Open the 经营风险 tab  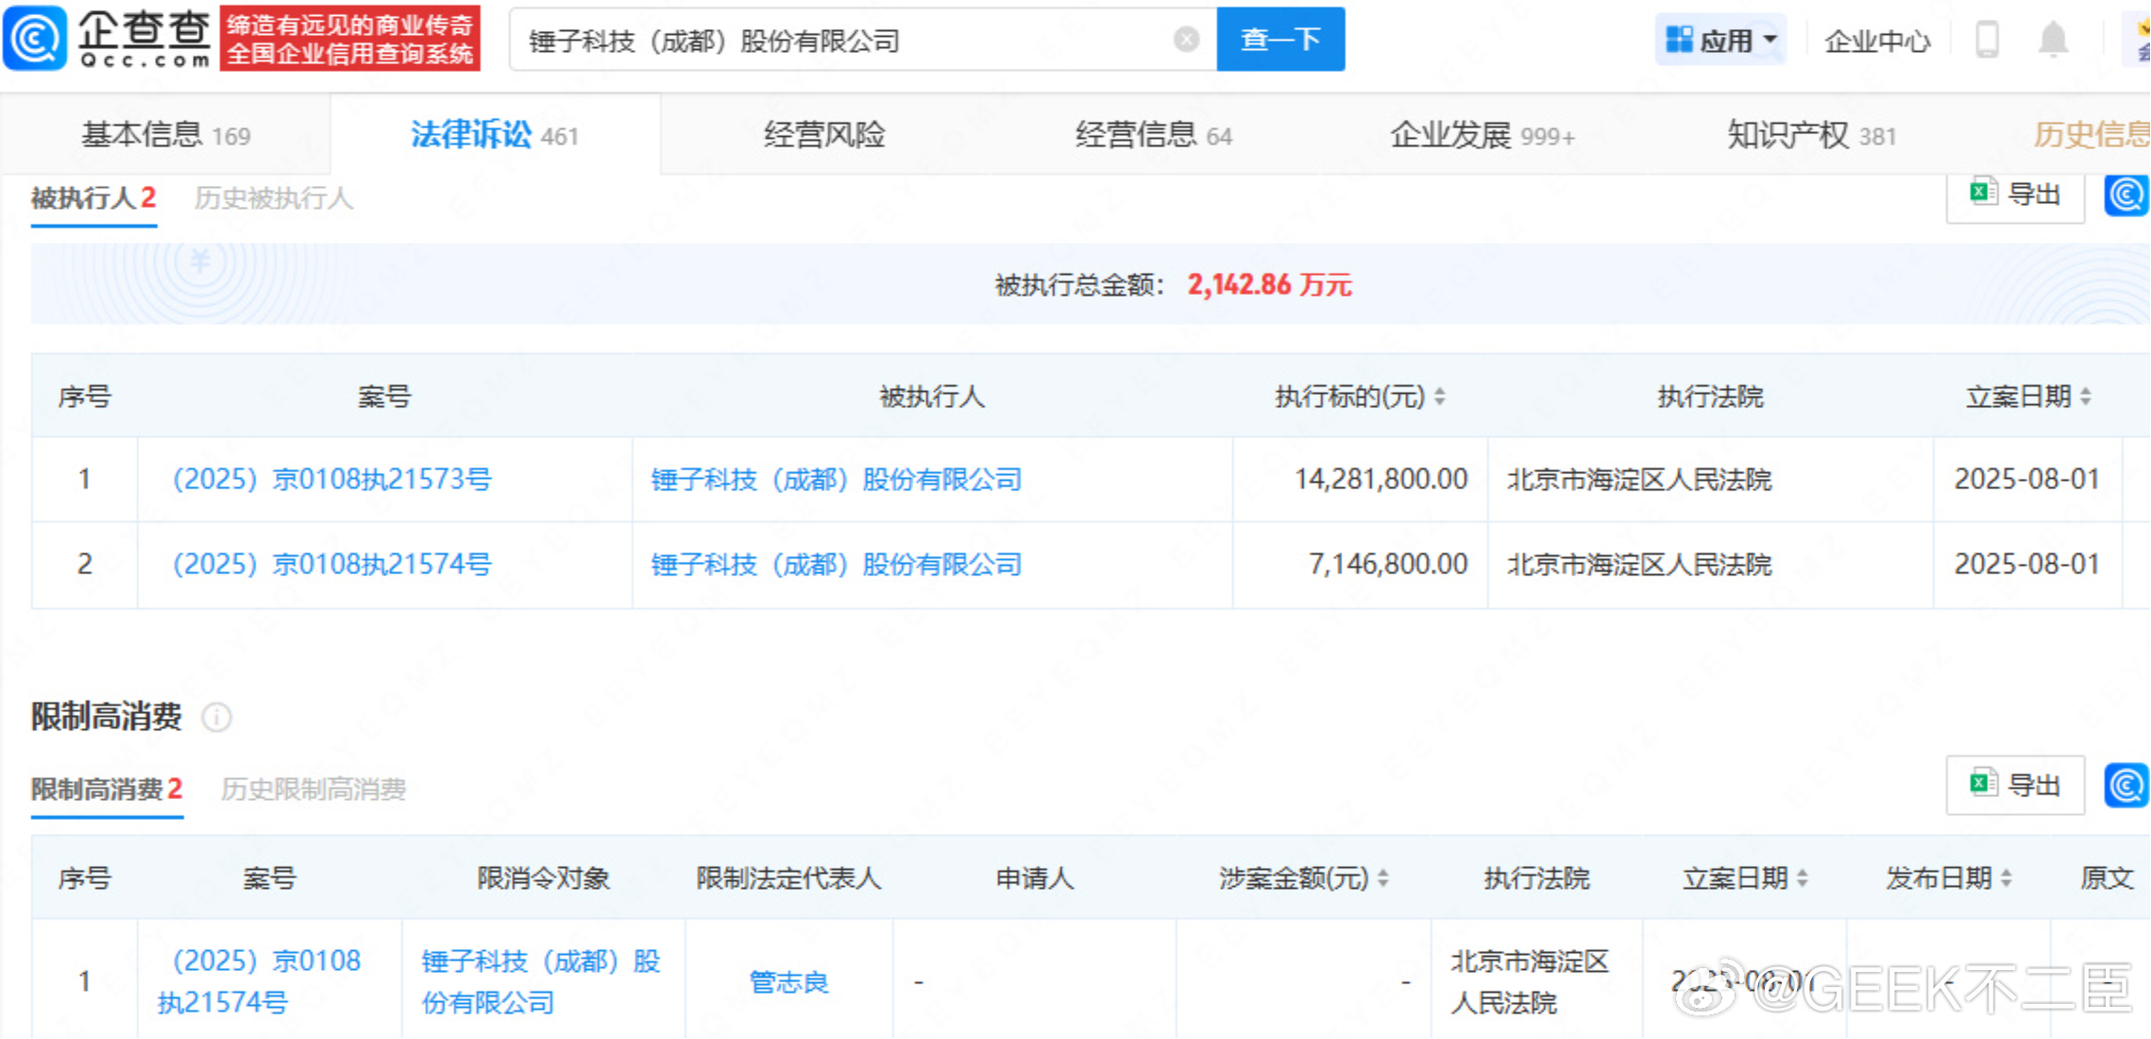824,135
